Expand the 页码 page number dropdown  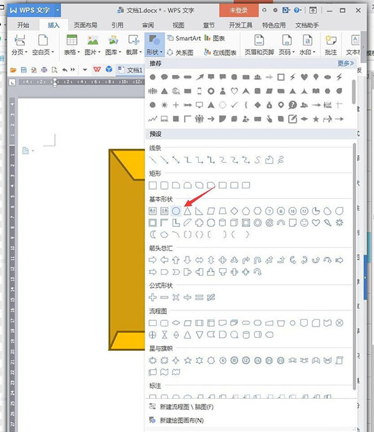pos(287,44)
